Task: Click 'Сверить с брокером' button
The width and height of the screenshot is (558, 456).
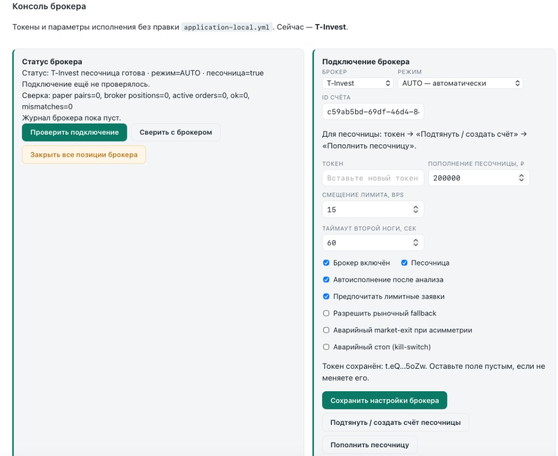Action: [x=176, y=132]
